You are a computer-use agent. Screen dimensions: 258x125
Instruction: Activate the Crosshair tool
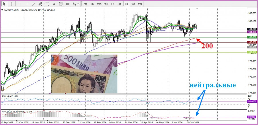(11, 4)
